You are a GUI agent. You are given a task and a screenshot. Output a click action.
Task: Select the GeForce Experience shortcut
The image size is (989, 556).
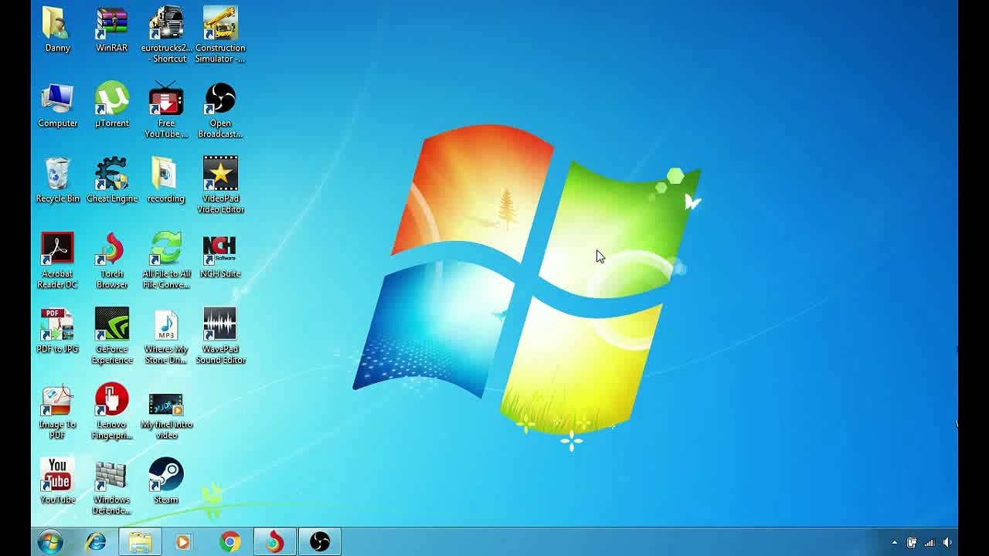coord(111,324)
